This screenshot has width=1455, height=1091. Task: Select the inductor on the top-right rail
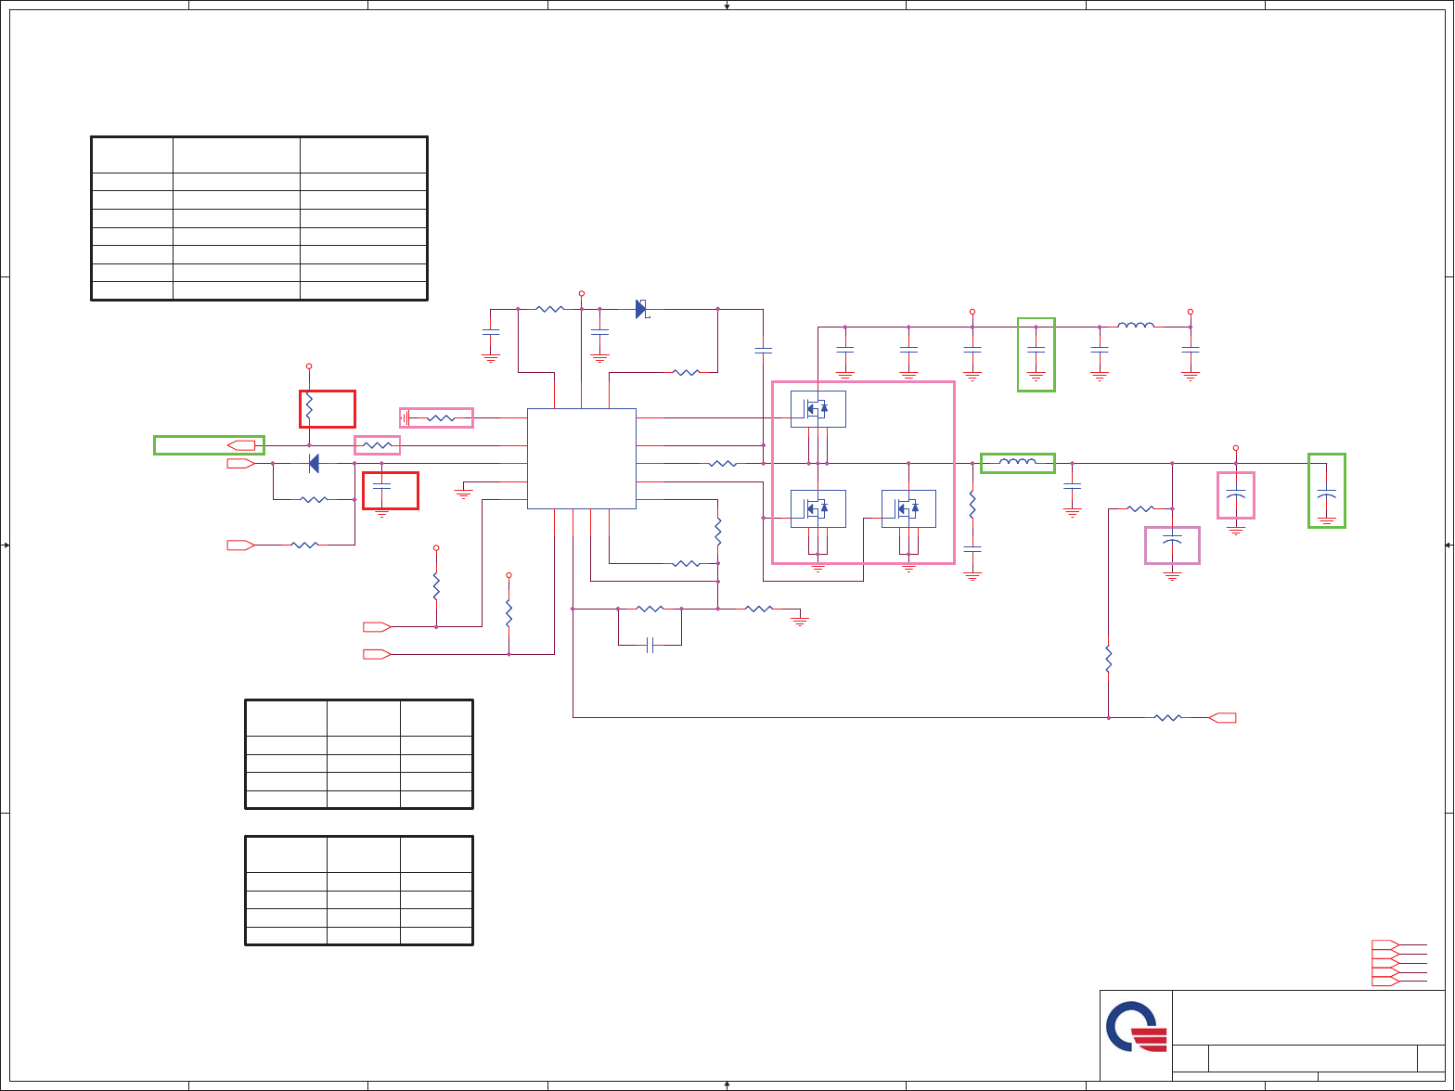coord(1136,325)
